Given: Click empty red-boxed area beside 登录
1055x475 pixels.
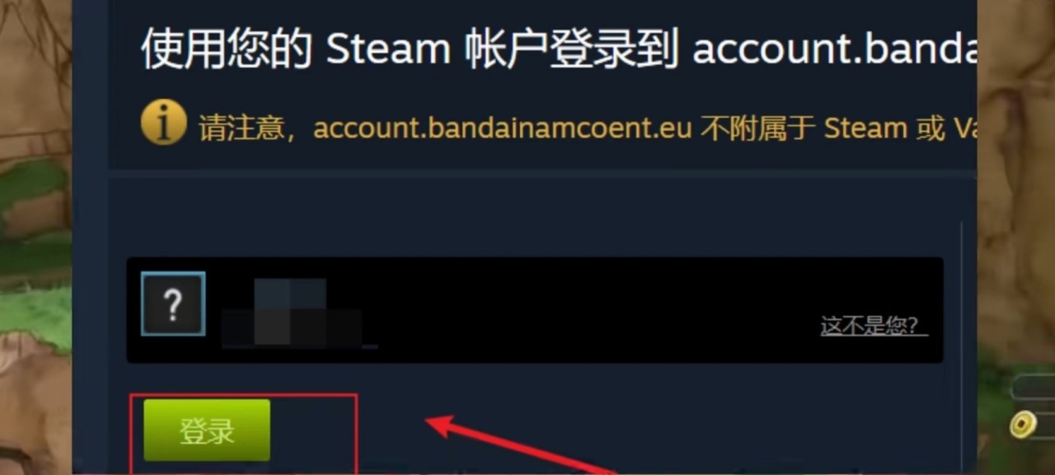Looking at the screenshot, I should click(313, 432).
